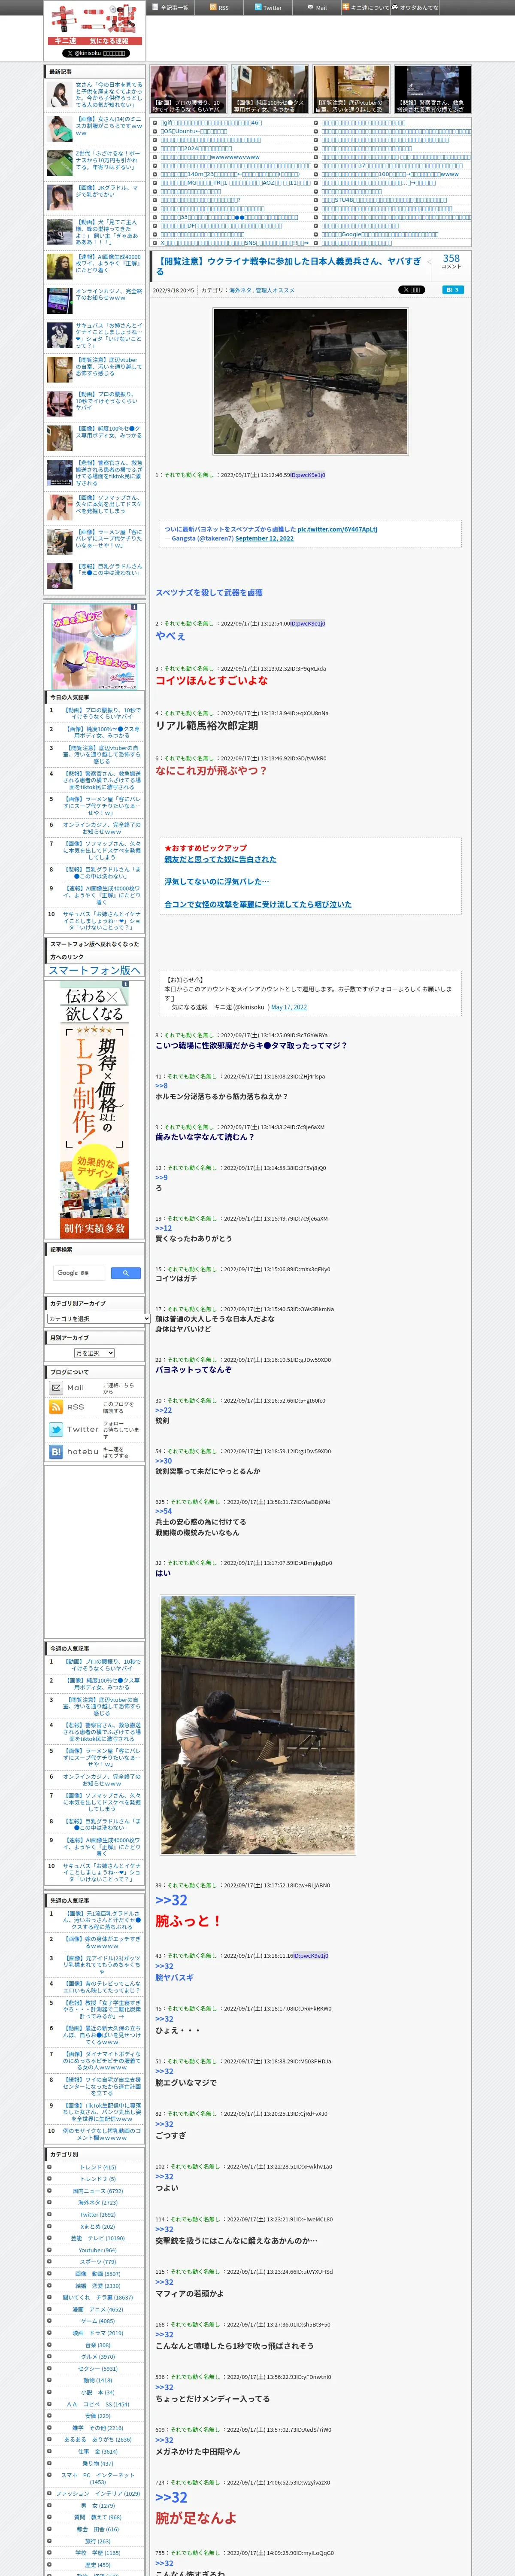515x2576 pixels.
Task: Open latest article オンラインカジノ、完全終了
Action: [109, 294]
